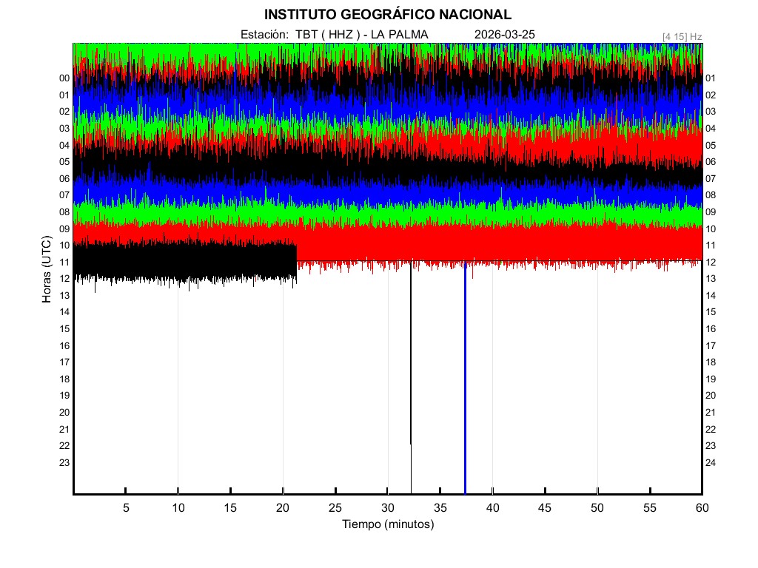
Task: Click the "[4 15] Hz" filter label
Action: pyautogui.click(x=682, y=35)
